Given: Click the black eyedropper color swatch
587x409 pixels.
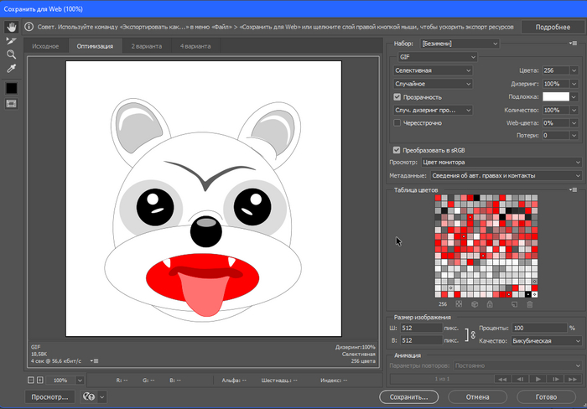Looking at the screenshot, I should pyautogui.click(x=12, y=87).
